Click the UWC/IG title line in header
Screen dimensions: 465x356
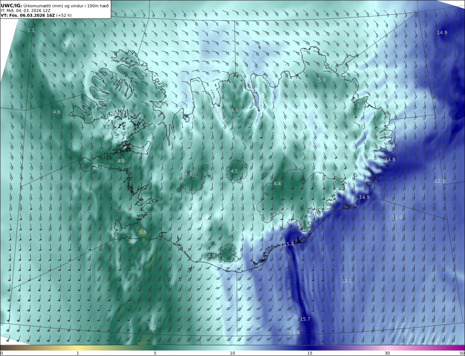pyautogui.click(x=55, y=5)
